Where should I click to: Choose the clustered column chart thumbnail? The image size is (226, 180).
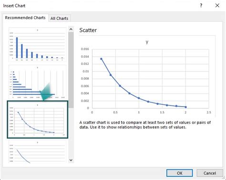tap(38, 45)
